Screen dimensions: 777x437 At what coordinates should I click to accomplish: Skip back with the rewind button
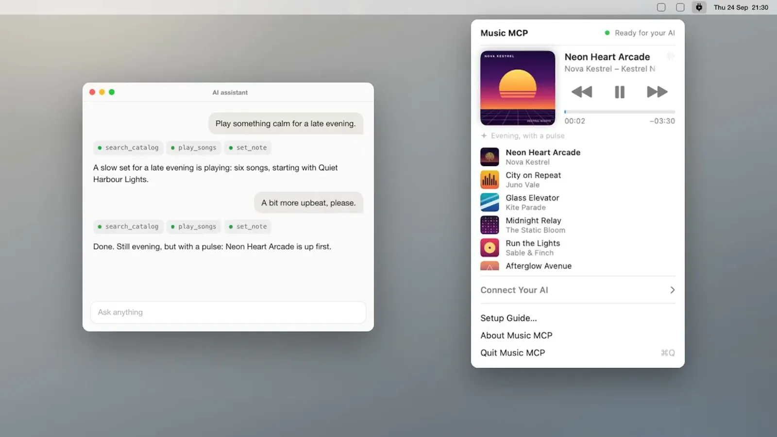[x=582, y=92]
